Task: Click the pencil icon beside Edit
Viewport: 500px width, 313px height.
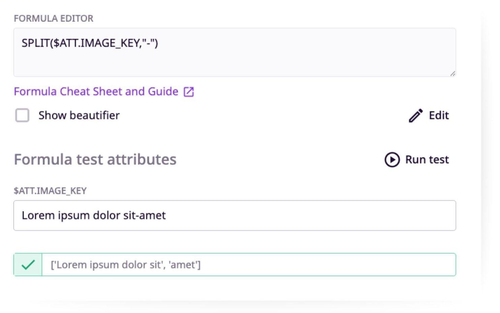Action: pos(416,115)
